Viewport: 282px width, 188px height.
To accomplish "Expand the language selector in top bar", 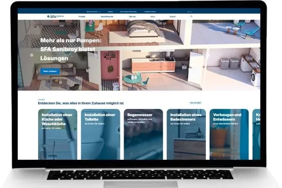I will point(189,12).
